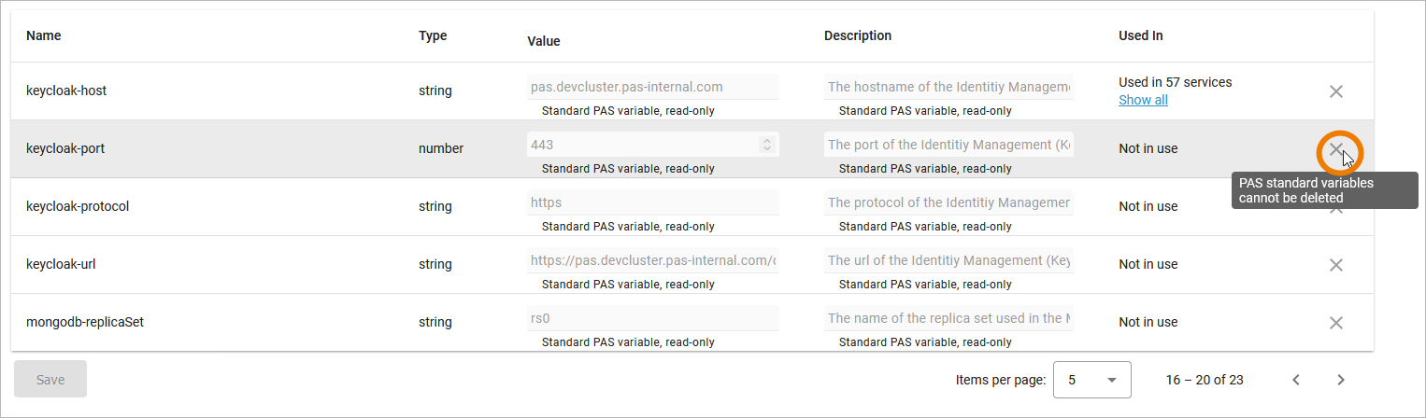Click the keycloak-host value field
The height and width of the screenshot is (418, 1426).
click(x=652, y=87)
